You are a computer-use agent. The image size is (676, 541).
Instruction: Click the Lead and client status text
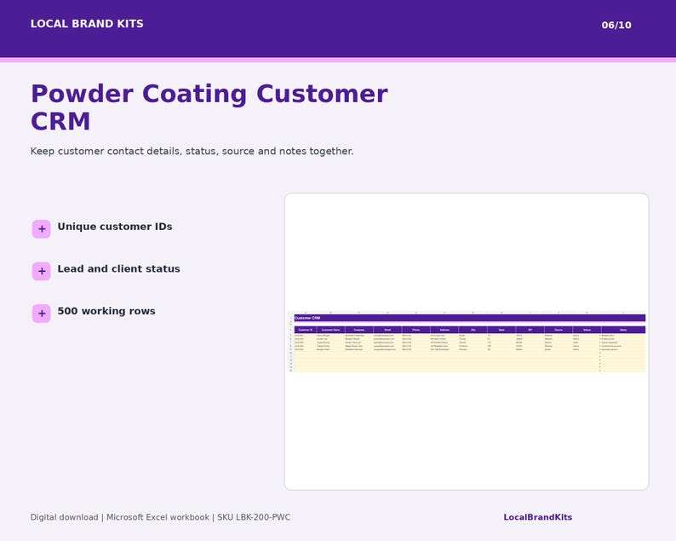pos(118,268)
